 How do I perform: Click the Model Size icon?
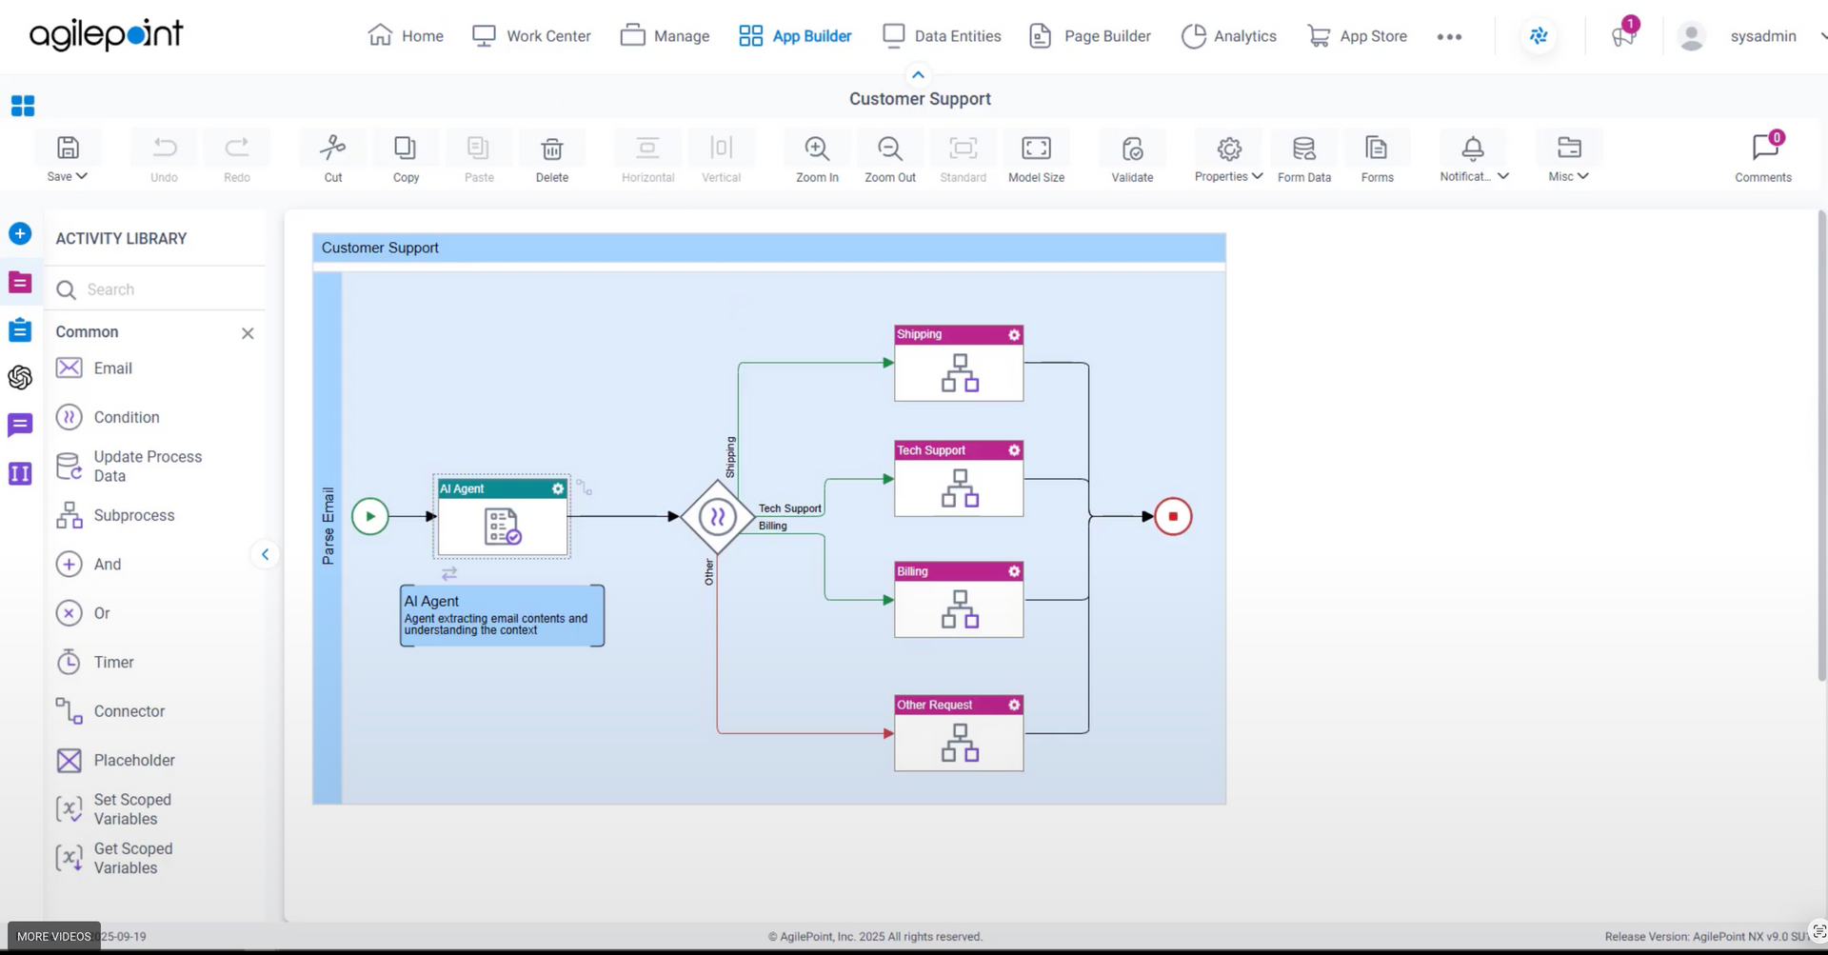tap(1036, 149)
